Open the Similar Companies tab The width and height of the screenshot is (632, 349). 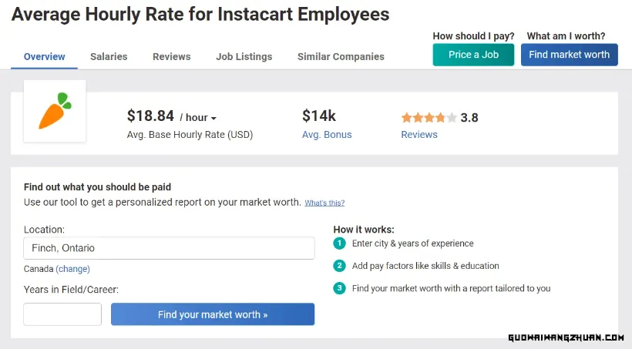[341, 57]
